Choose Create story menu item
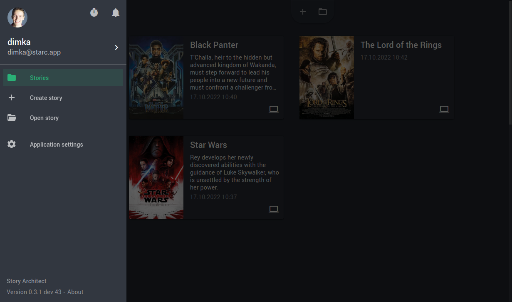The height and width of the screenshot is (302, 512). (x=63, y=98)
